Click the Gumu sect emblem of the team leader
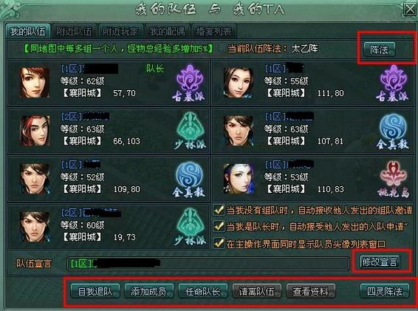The height and width of the screenshot is (311, 418). click(x=189, y=83)
